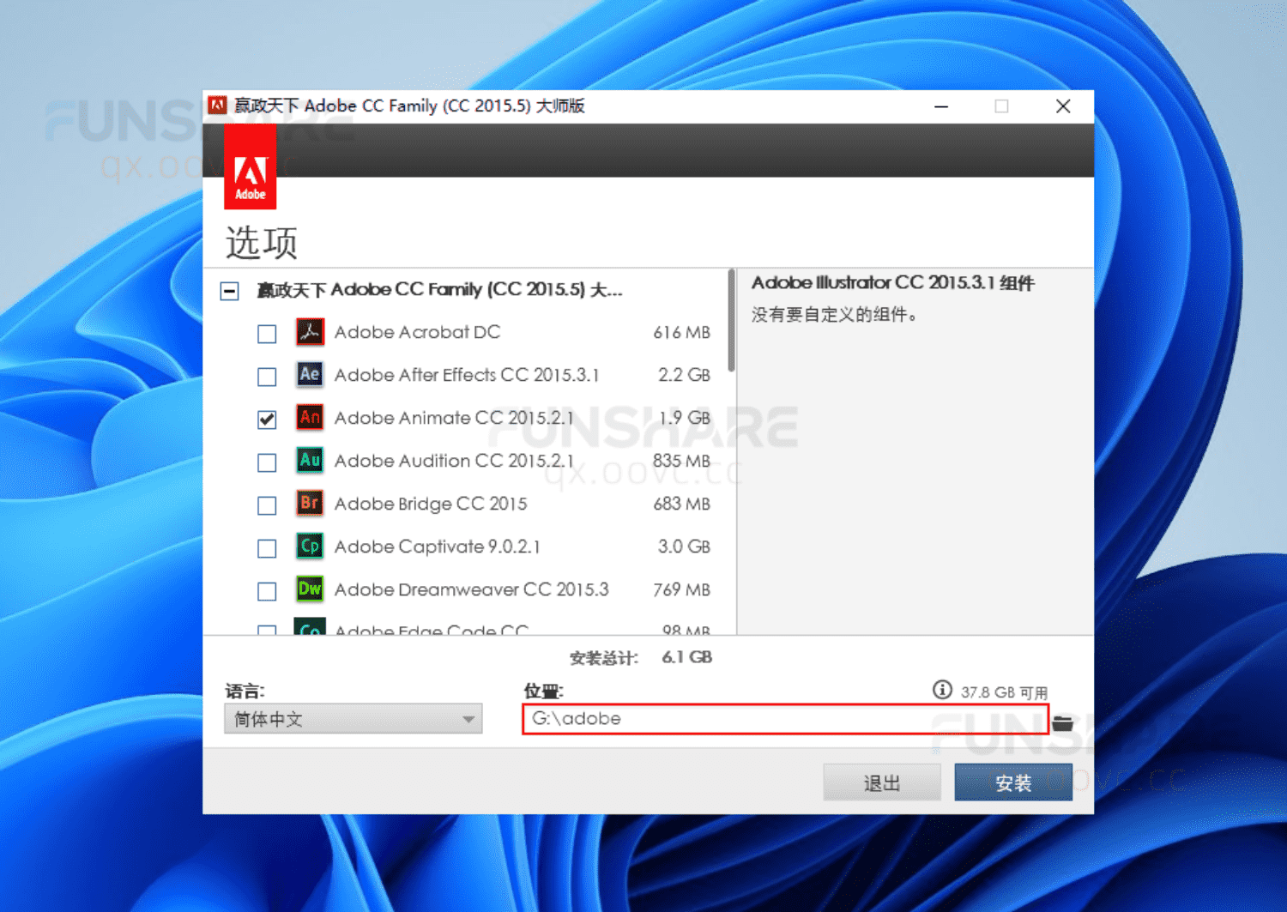1287x912 pixels.
Task: Select Adobe Animate CC 2015.2.1 label
Action: [454, 418]
